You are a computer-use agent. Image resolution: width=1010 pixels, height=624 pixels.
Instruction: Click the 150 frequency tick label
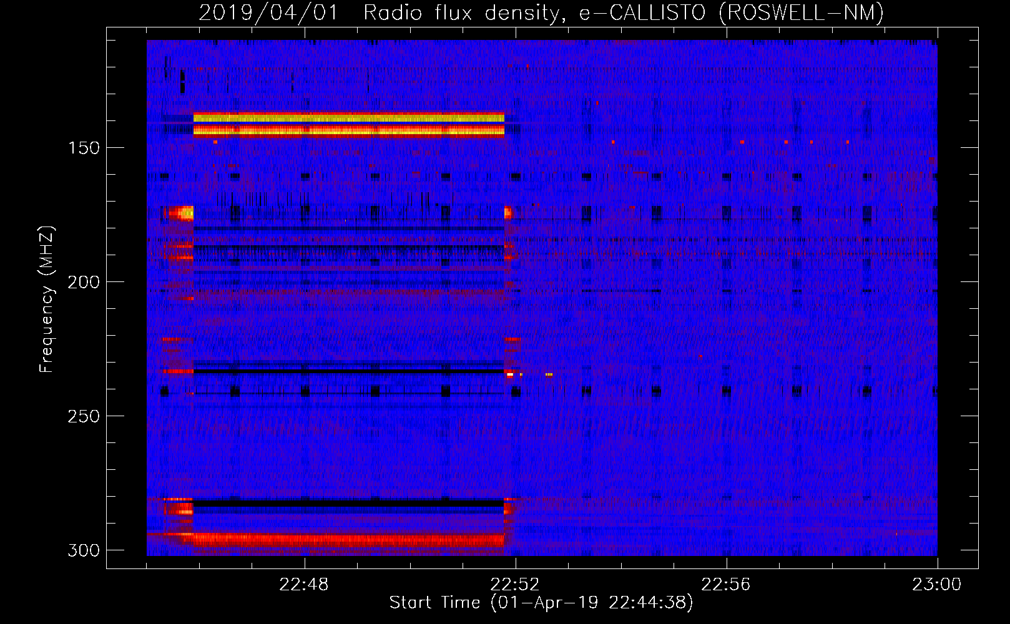coord(84,148)
